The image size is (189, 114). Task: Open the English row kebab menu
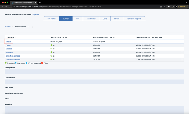pos(182,41)
